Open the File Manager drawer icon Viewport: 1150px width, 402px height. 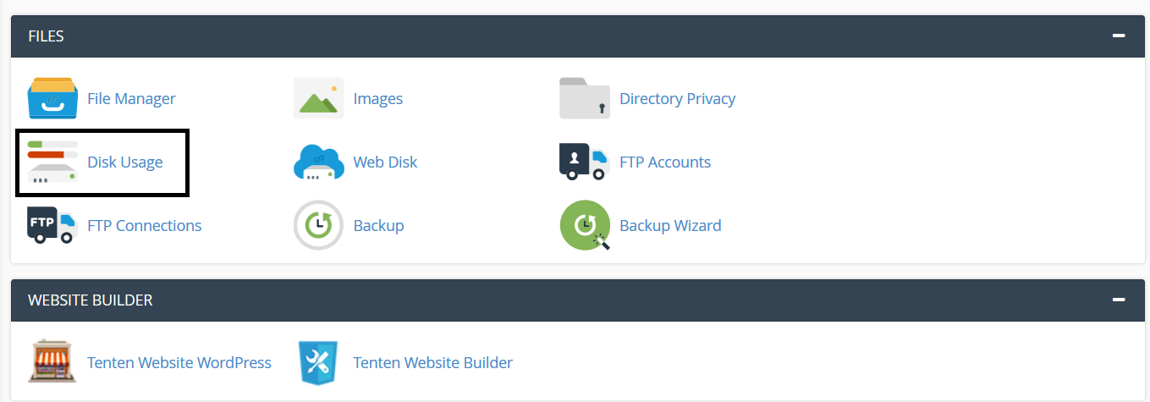pos(52,98)
